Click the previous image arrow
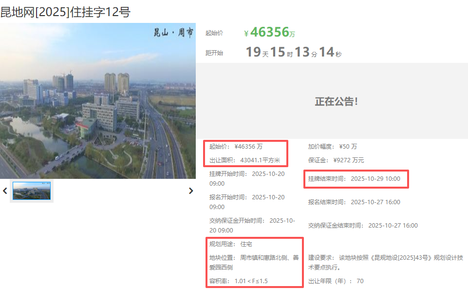The width and height of the screenshot is (468, 289). tap(5, 191)
